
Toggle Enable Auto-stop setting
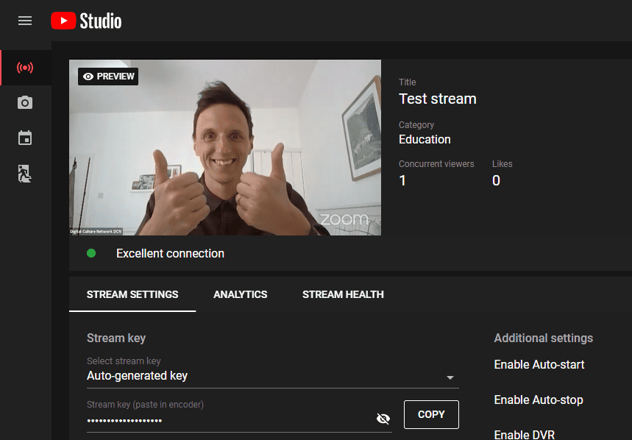(539, 400)
